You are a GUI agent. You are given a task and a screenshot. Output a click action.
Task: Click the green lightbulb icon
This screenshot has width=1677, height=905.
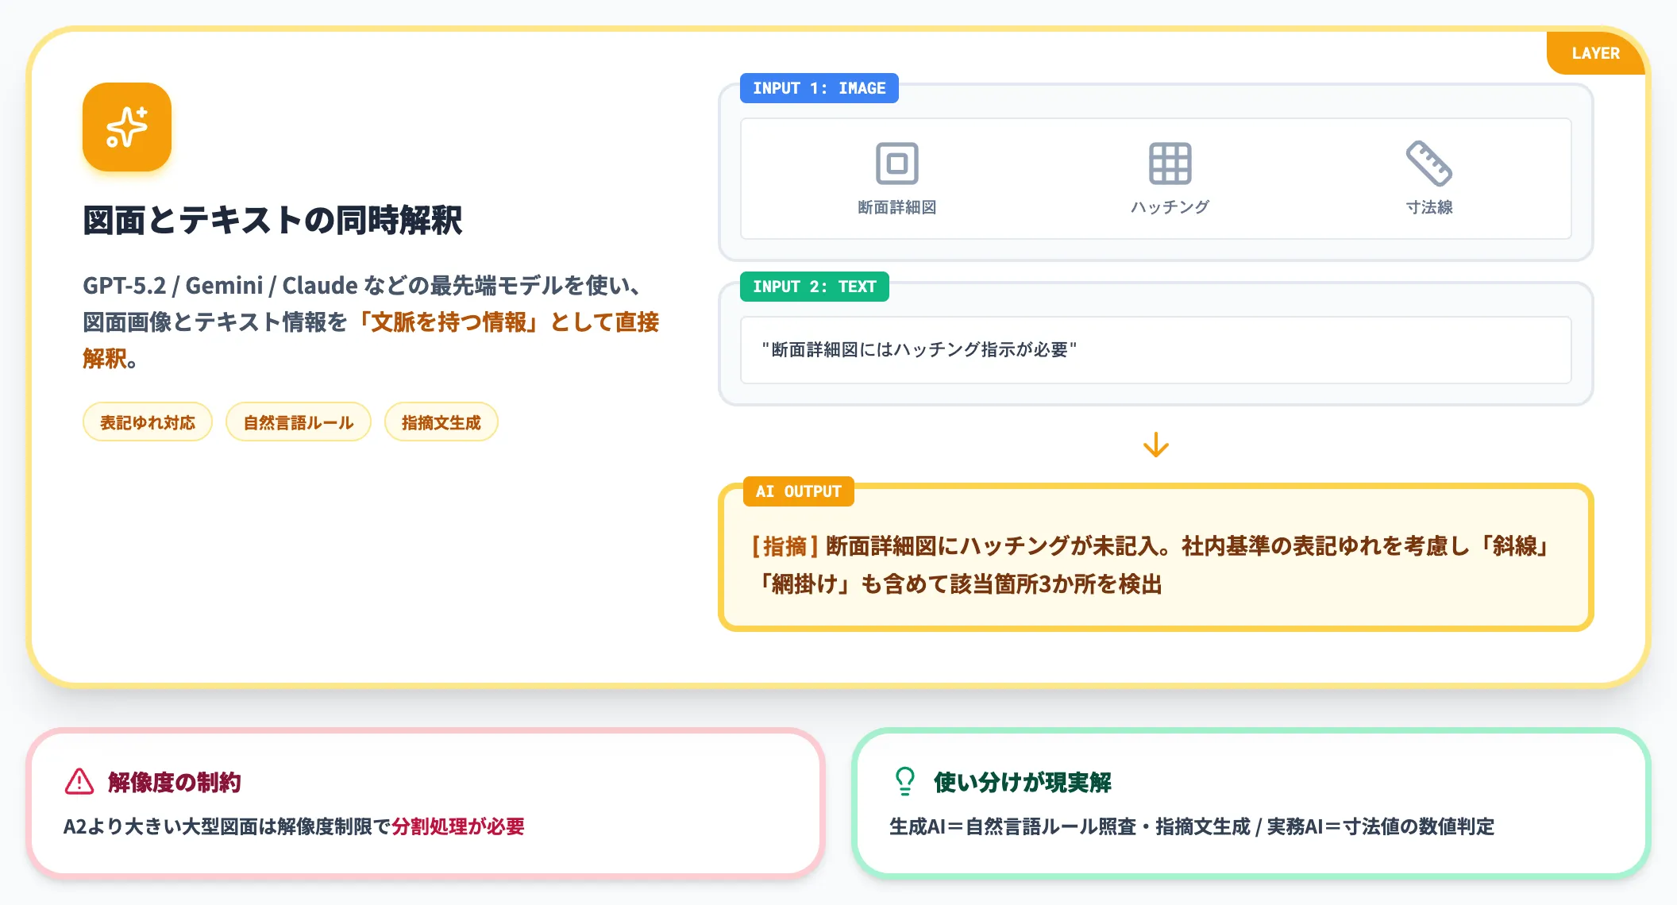coord(905,782)
